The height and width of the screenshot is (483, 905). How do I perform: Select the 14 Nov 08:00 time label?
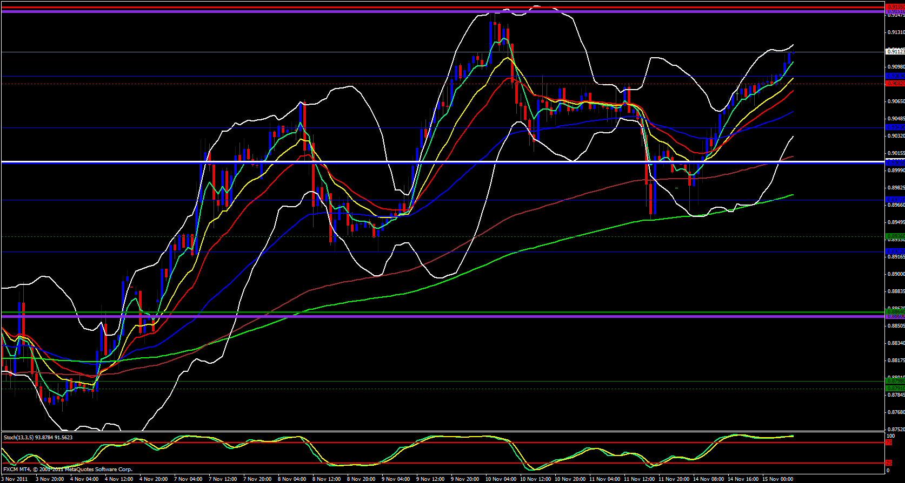point(708,479)
